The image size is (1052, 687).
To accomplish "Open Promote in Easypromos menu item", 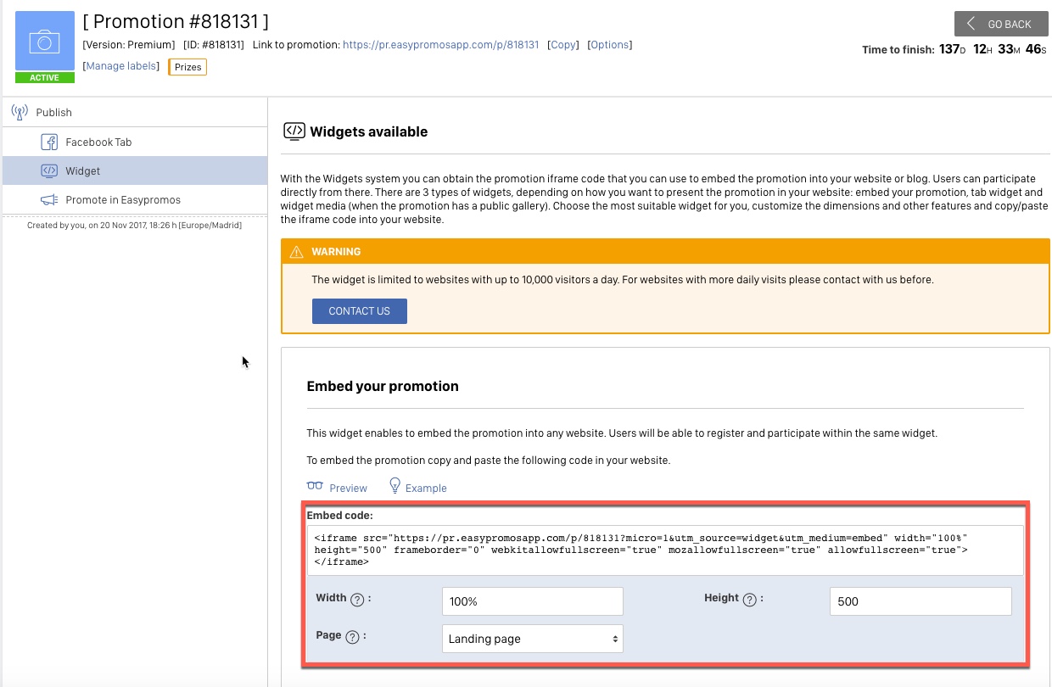I will [134, 199].
